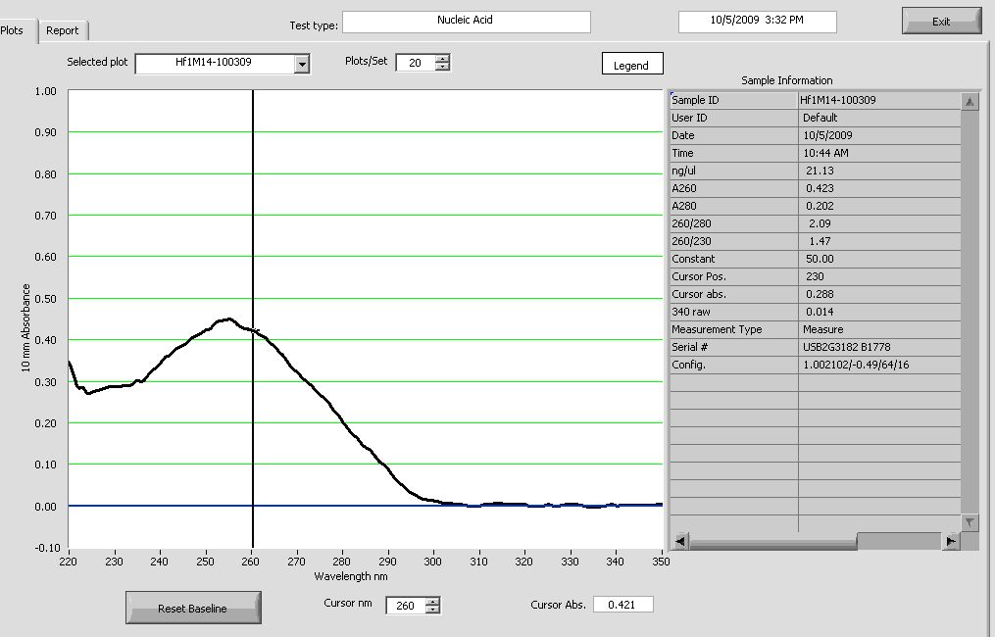The height and width of the screenshot is (637, 995).
Task: Click the Cursor Abs. field showing 0.421
Action: click(622, 604)
